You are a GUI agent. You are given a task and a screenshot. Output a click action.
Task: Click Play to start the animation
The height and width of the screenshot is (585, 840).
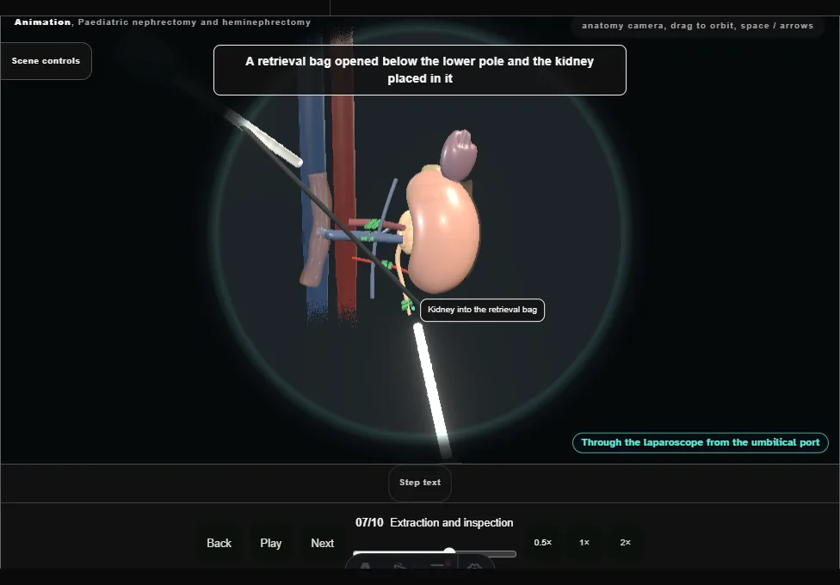270,543
